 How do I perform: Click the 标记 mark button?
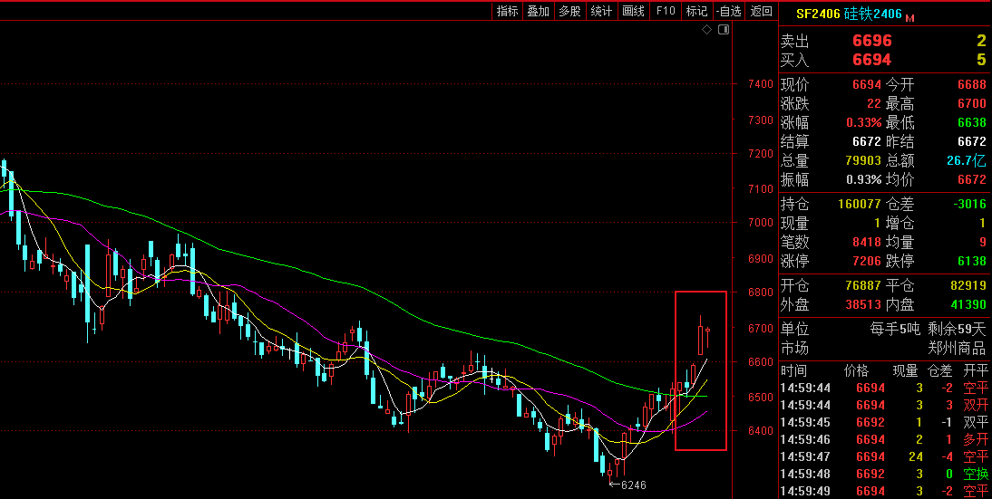pos(696,11)
